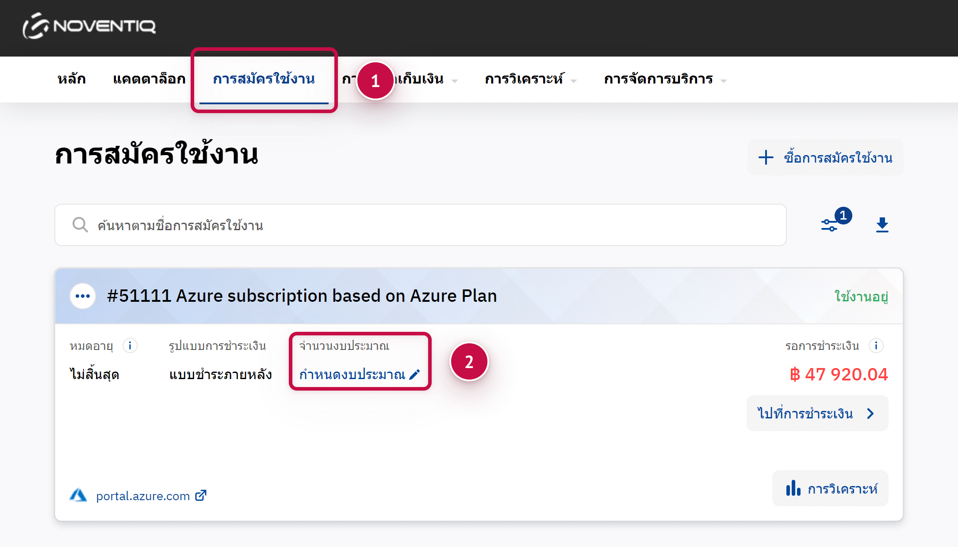Click the Noventiq logo

(89, 26)
